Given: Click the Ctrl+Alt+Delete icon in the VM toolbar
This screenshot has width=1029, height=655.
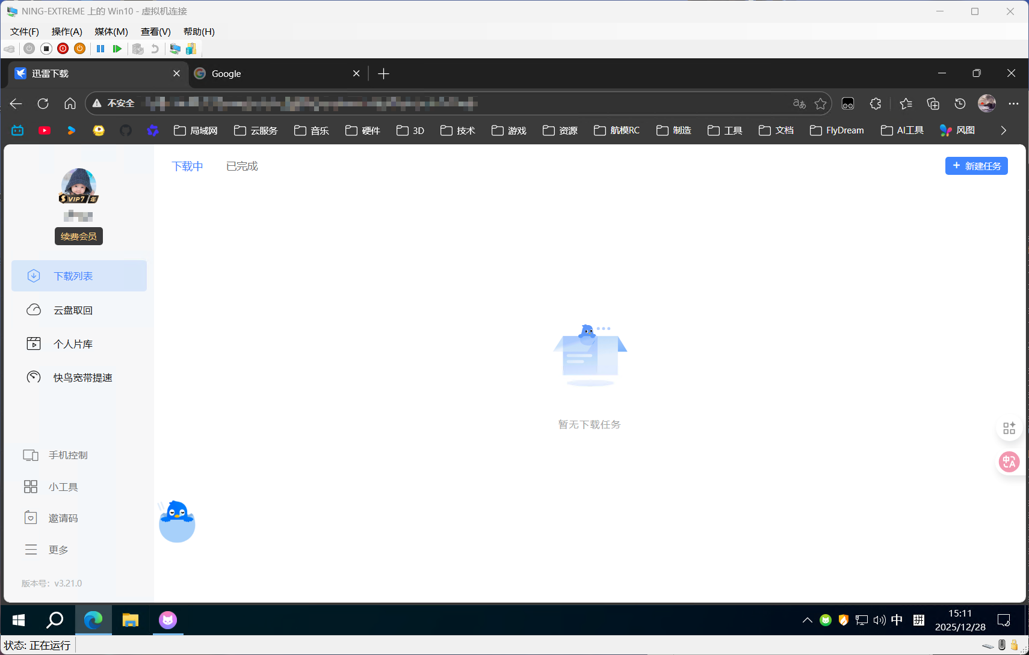Looking at the screenshot, I should (x=9, y=49).
